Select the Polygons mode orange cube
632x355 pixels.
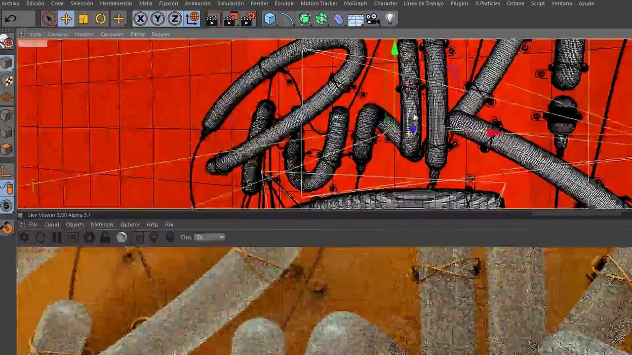[x=7, y=148]
